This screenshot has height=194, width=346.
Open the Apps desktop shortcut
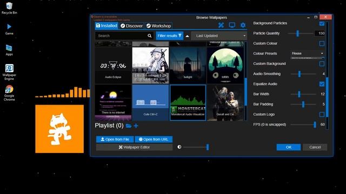point(9,50)
